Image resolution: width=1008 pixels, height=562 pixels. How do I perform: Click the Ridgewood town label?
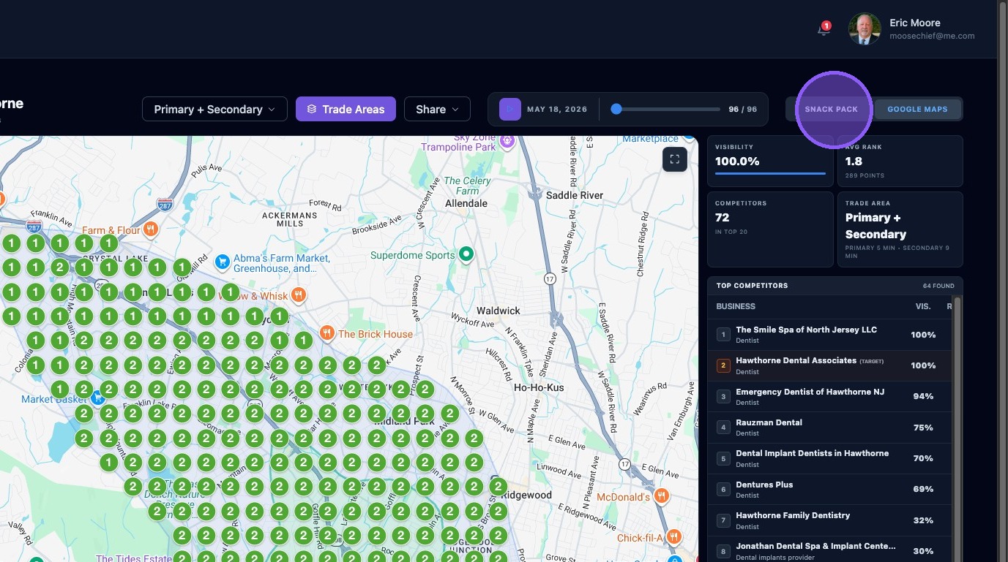pos(526,495)
